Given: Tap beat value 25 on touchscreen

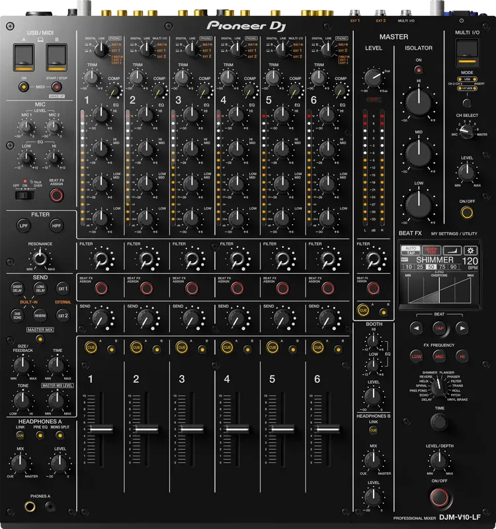Looking at the screenshot, I should click(420, 267).
